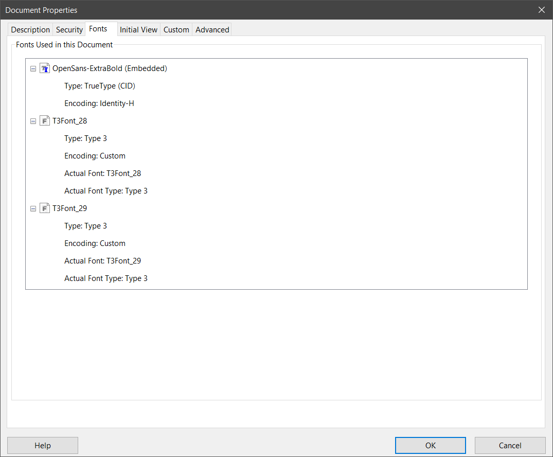Screen dimensions: 553x457
Task: Select 'Actual Font Type: Type 3' under T3Font_29
Action: pyautogui.click(x=106, y=278)
